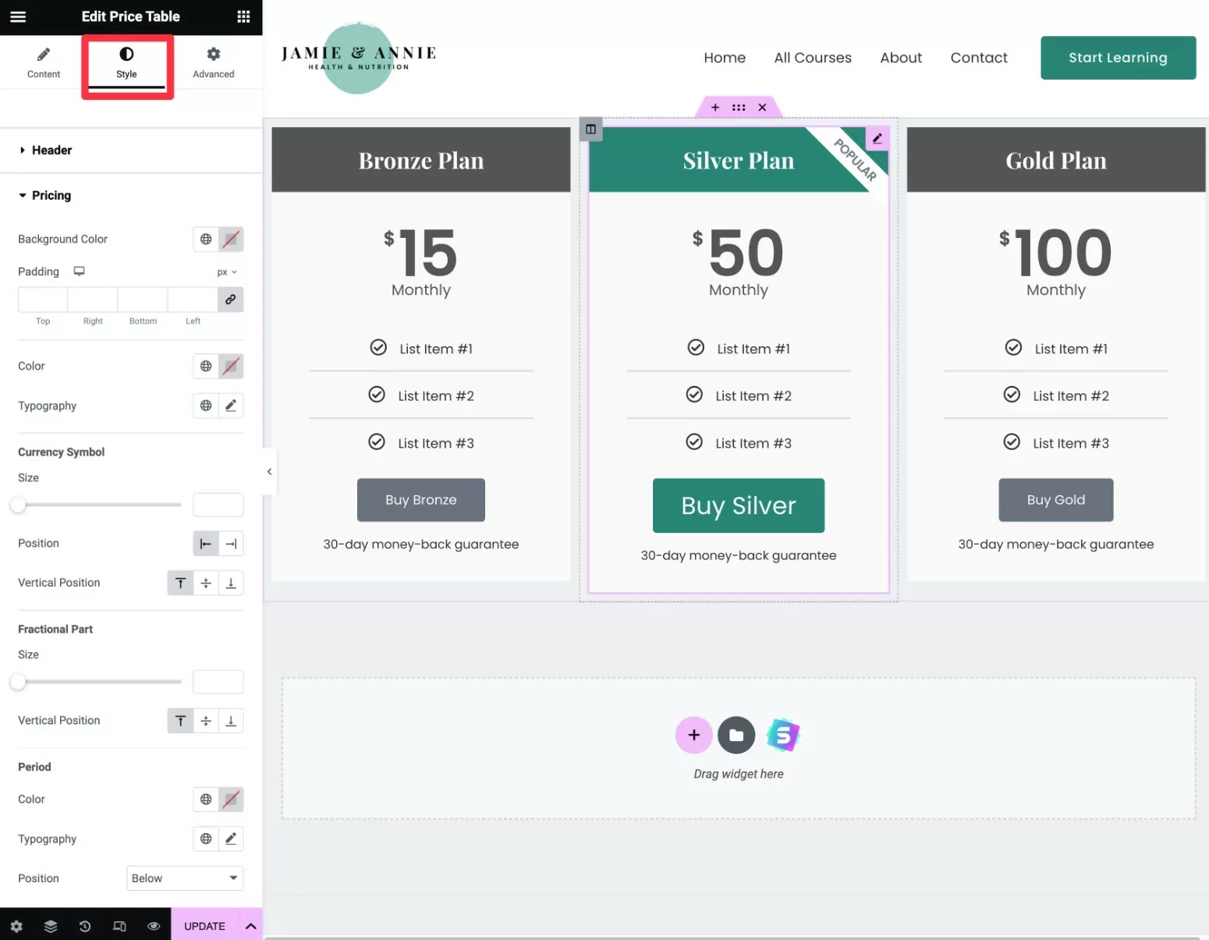Edit Period Typography with pencil icon

pyautogui.click(x=231, y=839)
